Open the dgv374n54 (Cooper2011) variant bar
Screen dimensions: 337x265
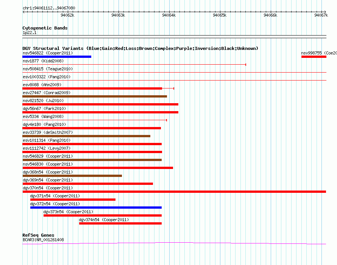pyautogui.click(x=120, y=223)
